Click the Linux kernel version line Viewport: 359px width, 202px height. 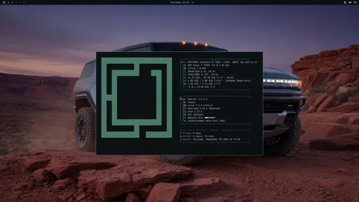click(200, 105)
